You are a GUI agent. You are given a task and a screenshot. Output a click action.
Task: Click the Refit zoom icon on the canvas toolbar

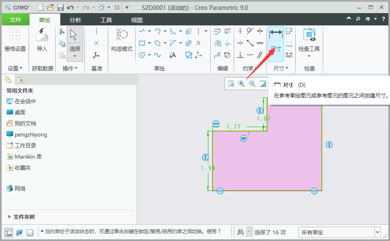click(231, 84)
